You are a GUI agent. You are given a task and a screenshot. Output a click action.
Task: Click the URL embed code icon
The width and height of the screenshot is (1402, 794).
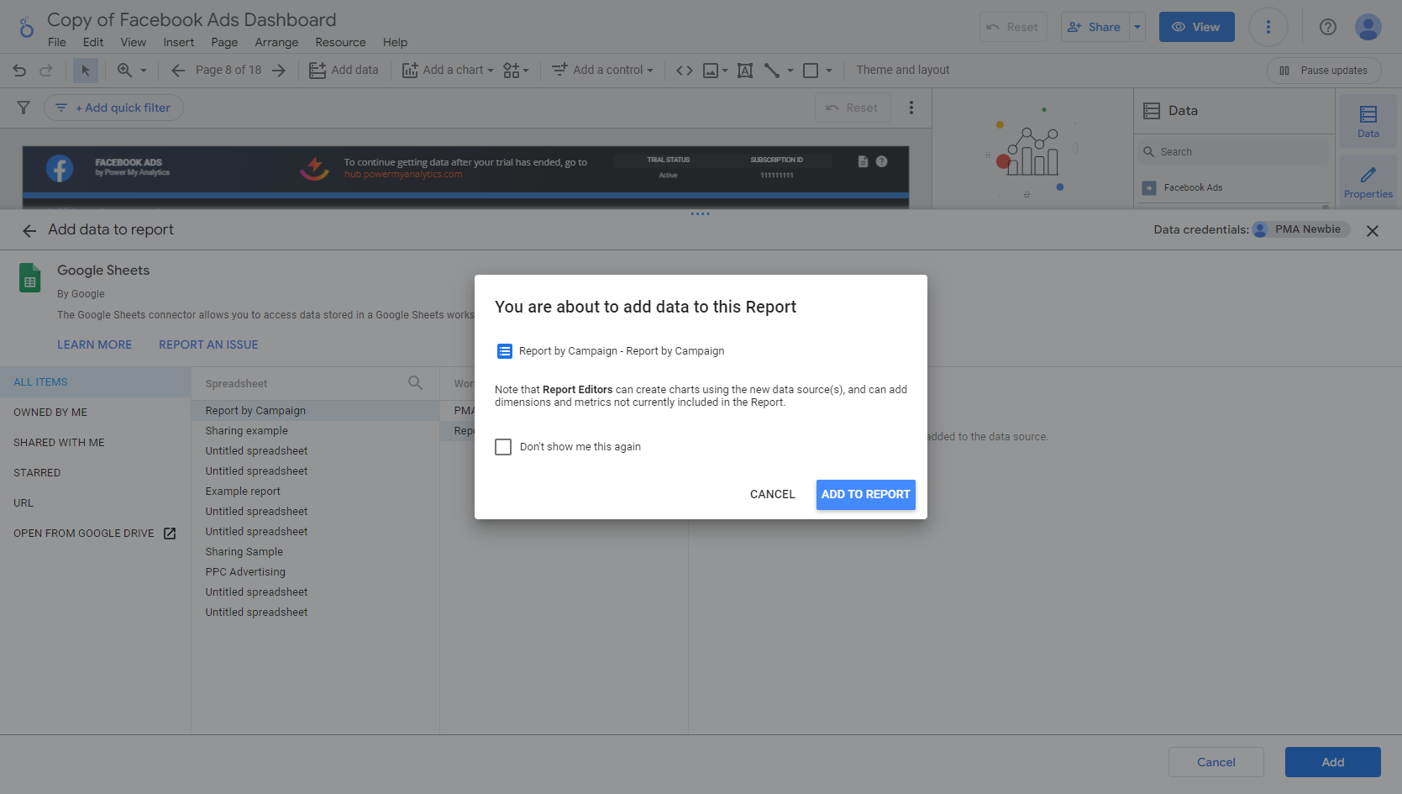point(685,71)
